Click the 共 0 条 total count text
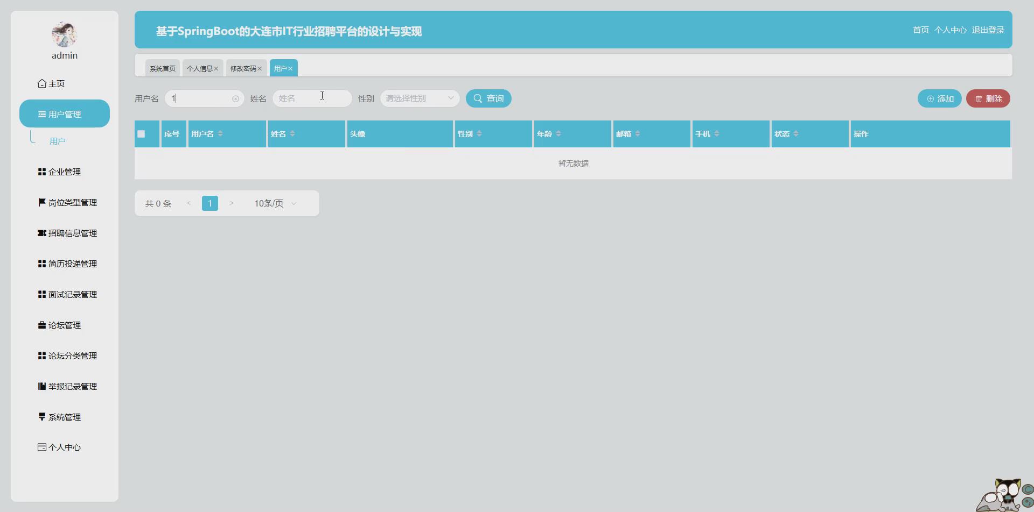Screen dimensions: 1034x512 click(158, 203)
